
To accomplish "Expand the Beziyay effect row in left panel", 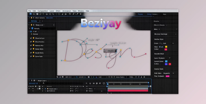I will click(30, 28).
